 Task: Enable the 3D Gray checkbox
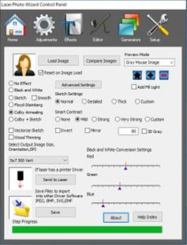click(144, 131)
